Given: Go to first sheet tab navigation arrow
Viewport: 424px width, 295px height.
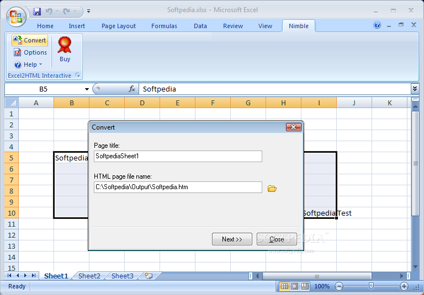Looking at the screenshot, I should (x=9, y=276).
